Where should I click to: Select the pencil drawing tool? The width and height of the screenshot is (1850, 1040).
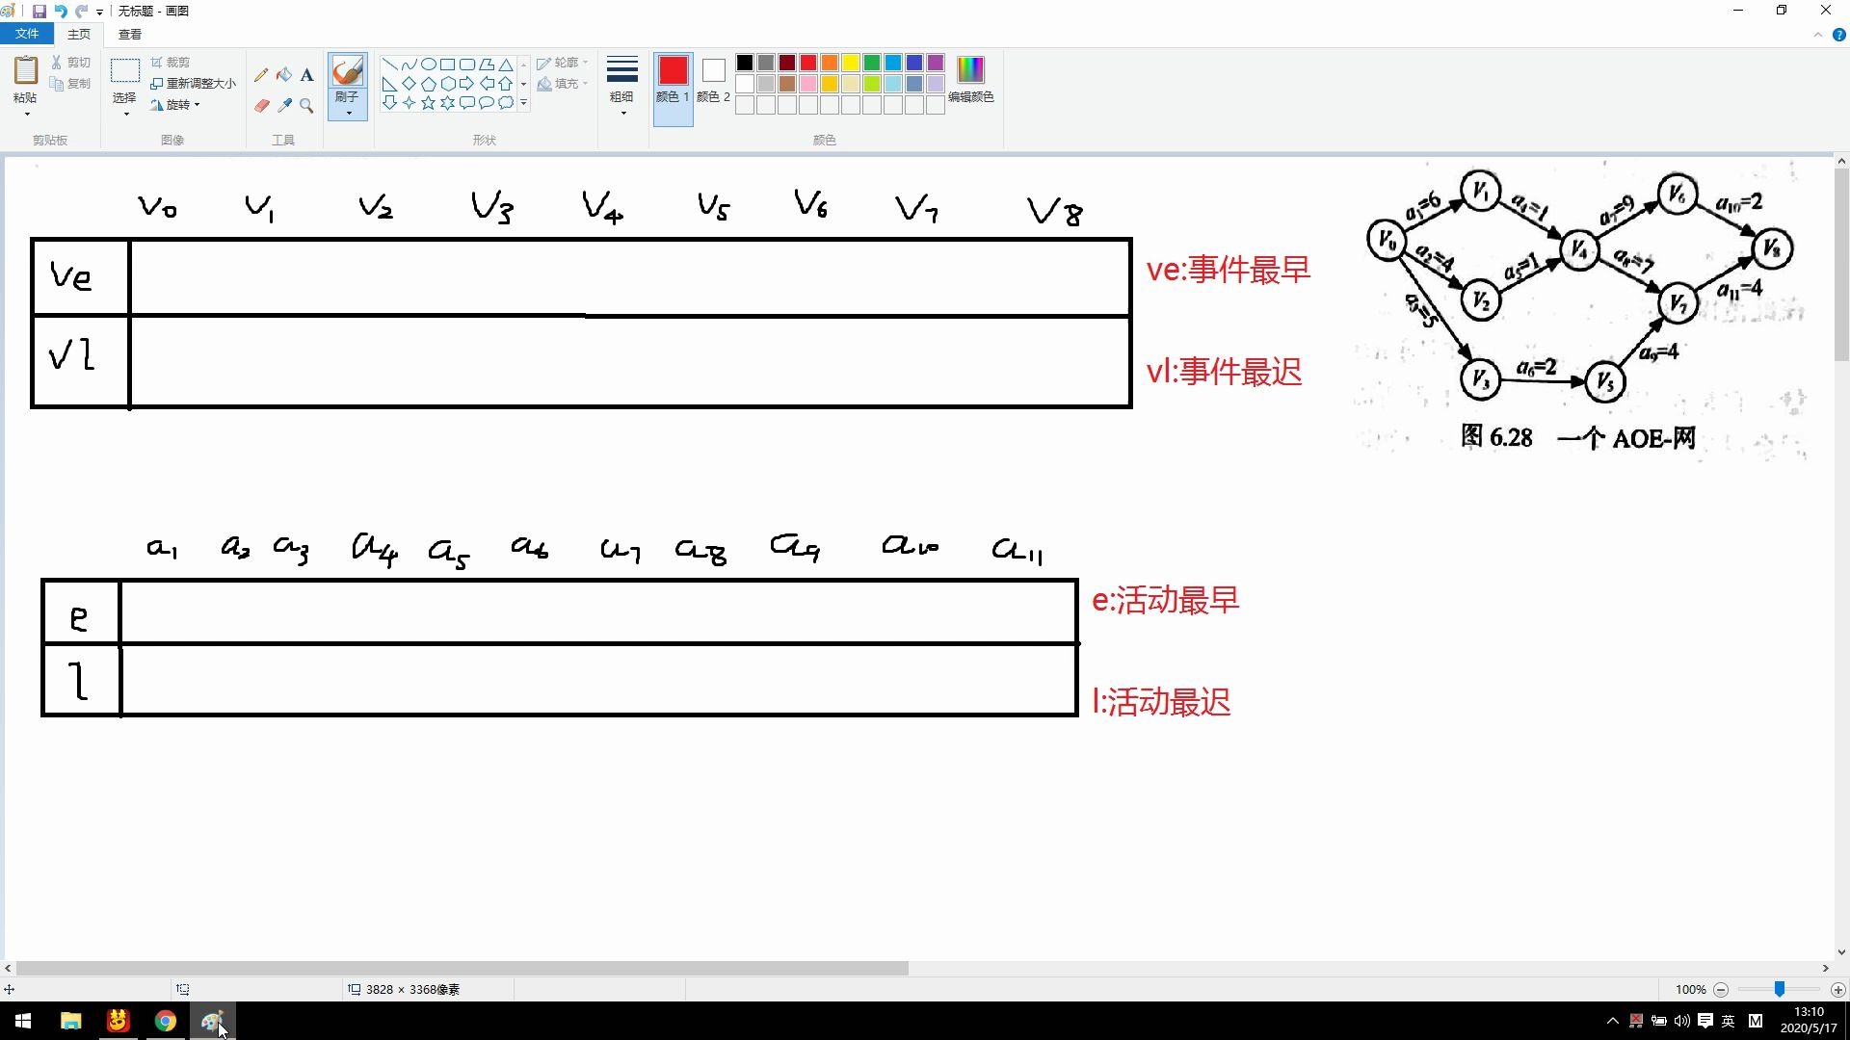coord(260,73)
